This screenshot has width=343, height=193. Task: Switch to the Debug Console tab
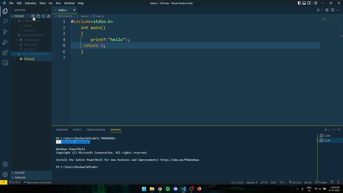coord(96,130)
